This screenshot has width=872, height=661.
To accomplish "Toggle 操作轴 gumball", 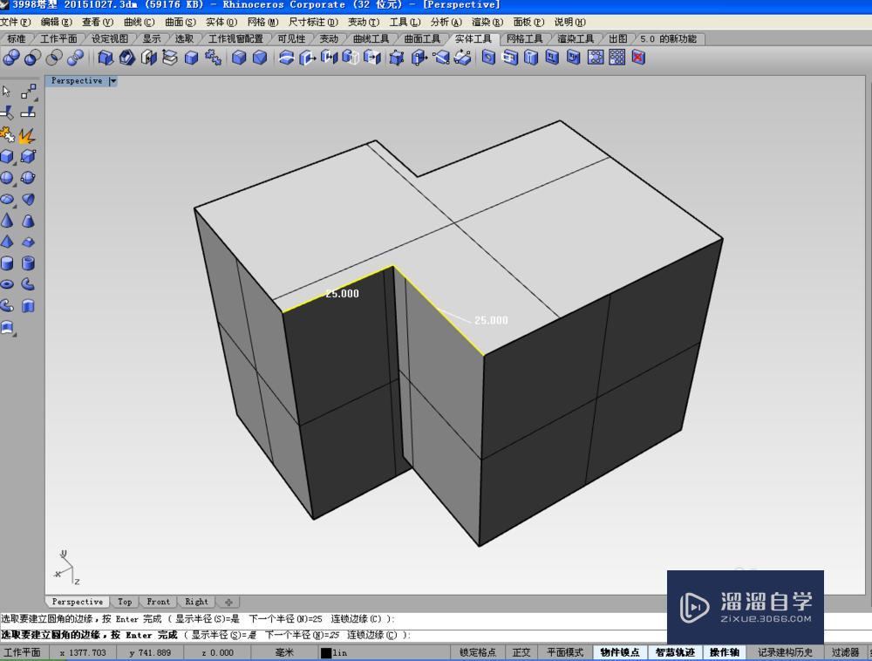I will coord(725,652).
